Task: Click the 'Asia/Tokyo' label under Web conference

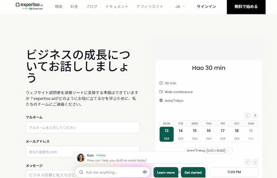Action: tap(174, 100)
